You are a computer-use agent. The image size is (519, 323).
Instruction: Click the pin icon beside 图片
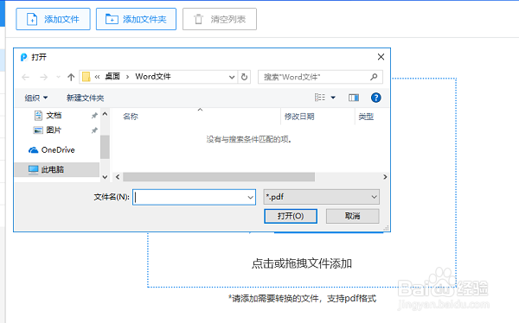pos(94,130)
